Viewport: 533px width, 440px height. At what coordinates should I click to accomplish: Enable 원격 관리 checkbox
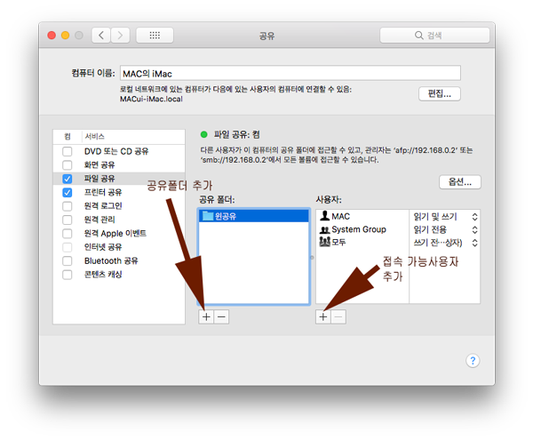tap(68, 220)
